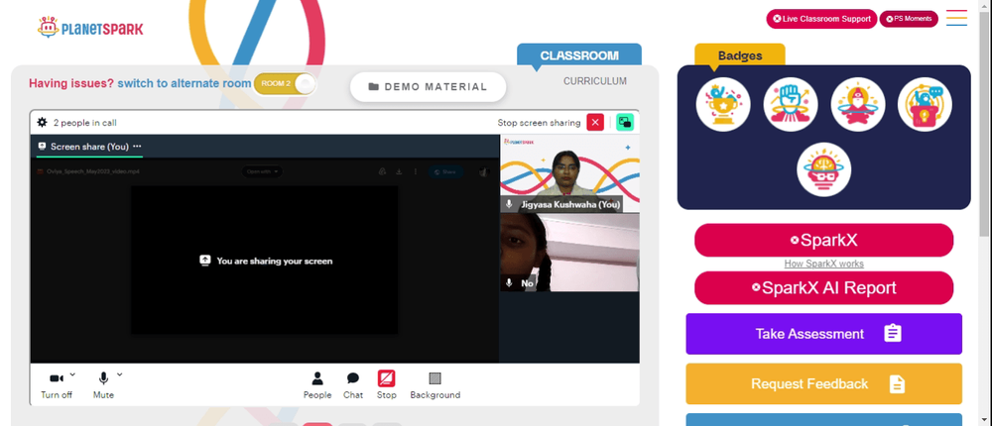992x426 pixels.
Task: Open screen share tab more options
Action: pos(137,146)
